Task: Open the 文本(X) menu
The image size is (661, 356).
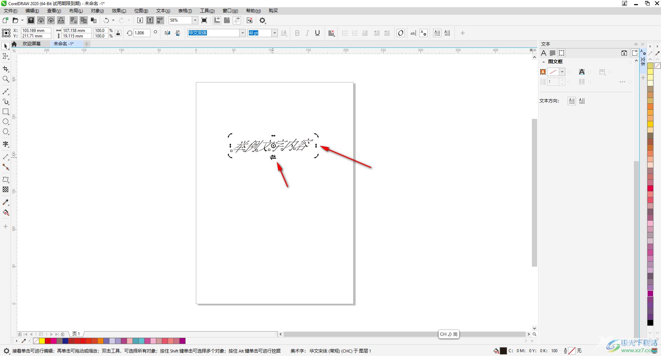Action: coord(163,11)
